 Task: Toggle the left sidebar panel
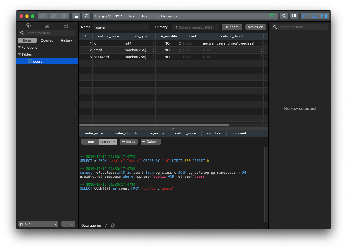coord(305,16)
